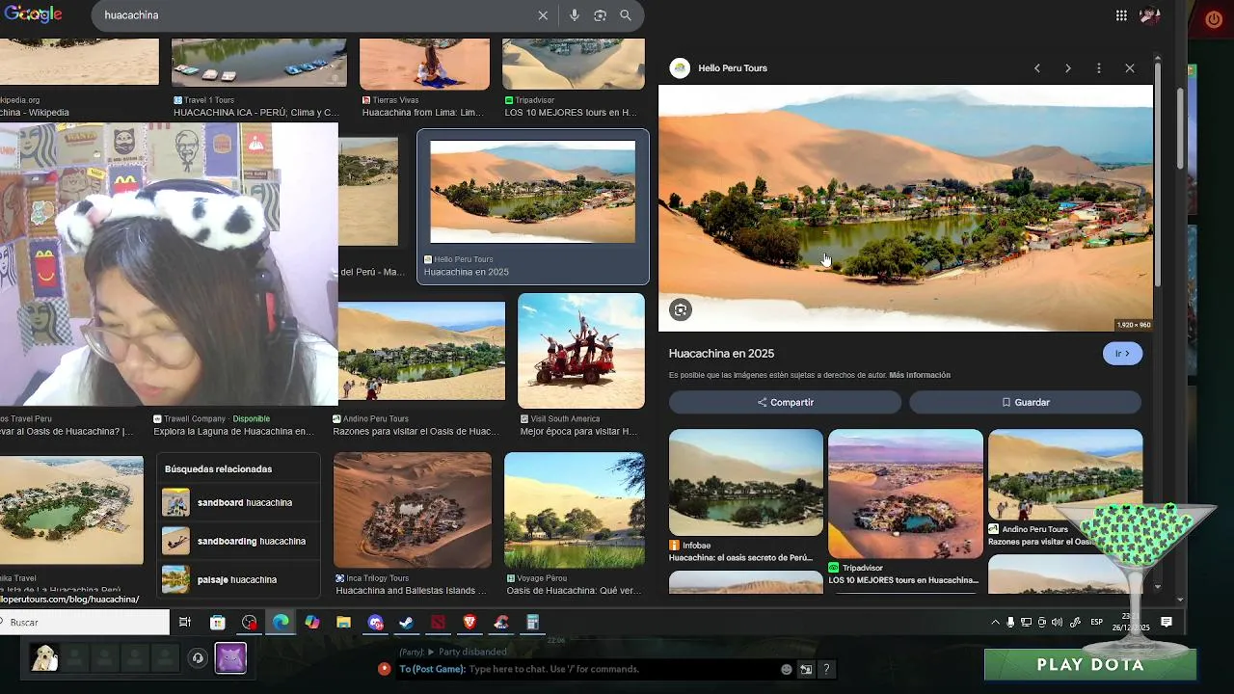This screenshot has width=1234, height=694.
Task: Open the Tripadvisor related image in preview panel
Action: click(905, 494)
